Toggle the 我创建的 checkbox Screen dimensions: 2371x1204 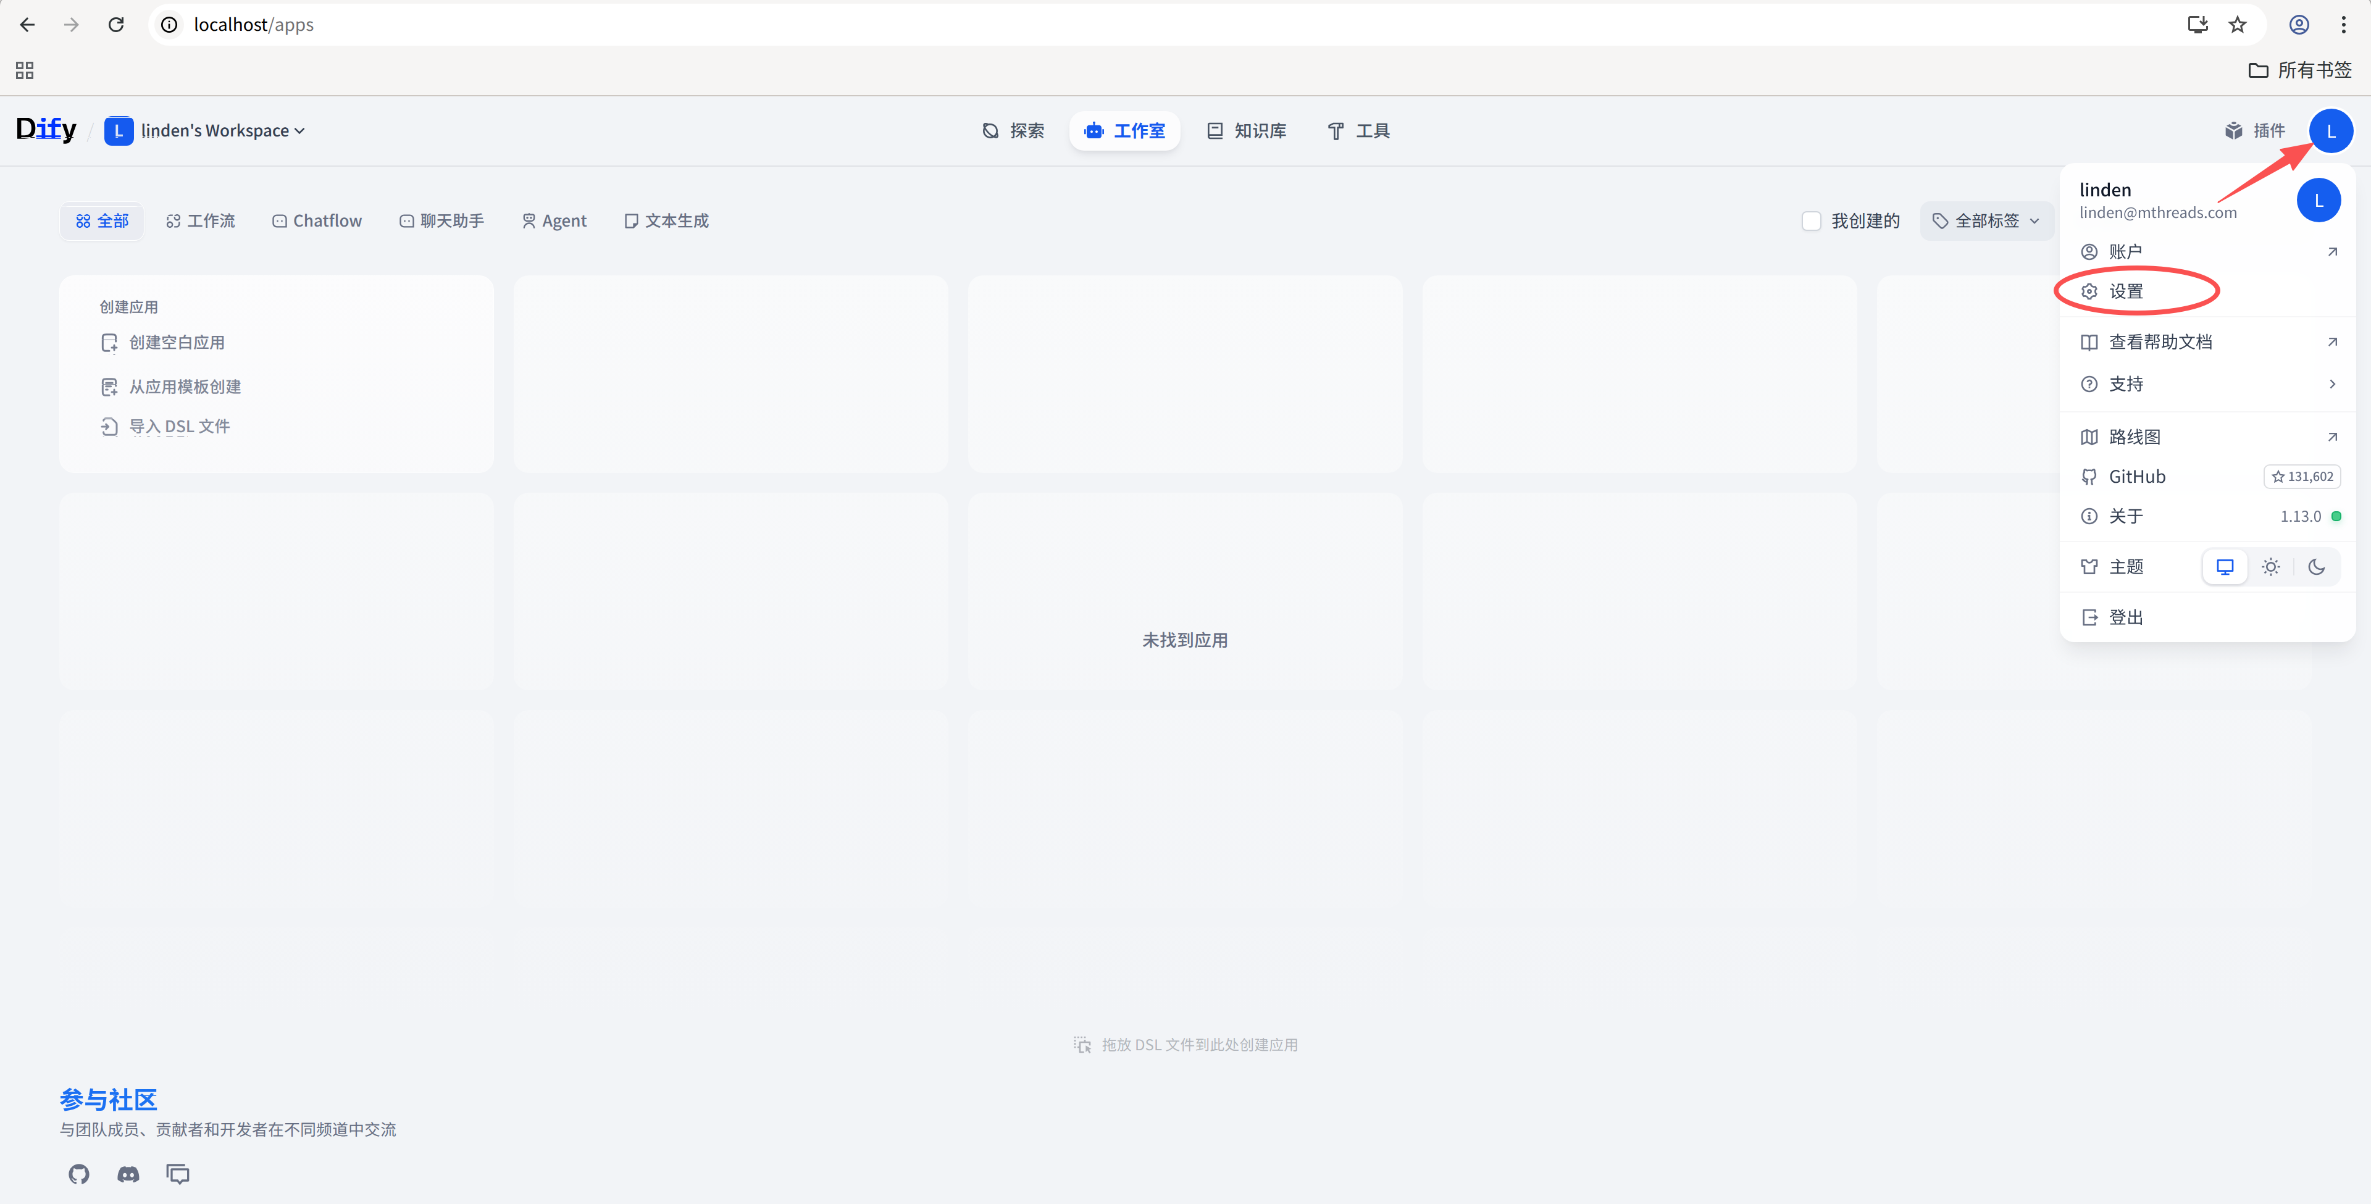coord(1812,221)
